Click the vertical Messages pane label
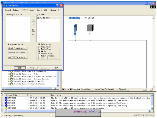The height and width of the screenshot is (118, 157). (x=2, y=108)
